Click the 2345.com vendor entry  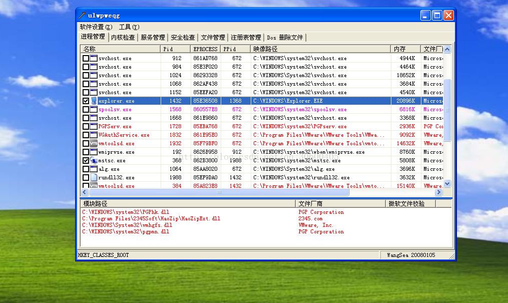(x=310, y=218)
